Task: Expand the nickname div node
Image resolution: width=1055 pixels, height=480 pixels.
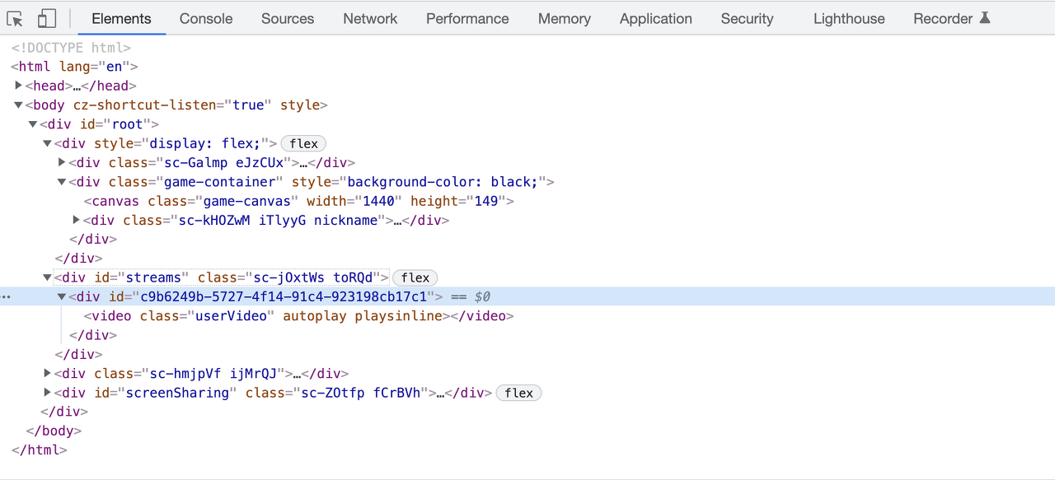Action: (77, 220)
